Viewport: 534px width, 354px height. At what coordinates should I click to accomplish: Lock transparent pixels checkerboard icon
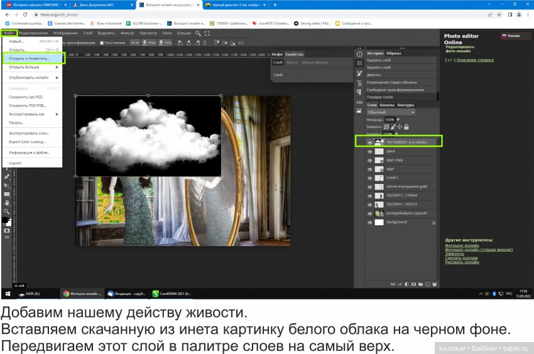click(386, 127)
